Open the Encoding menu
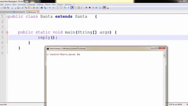This screenshot has width=188, height=106. click(22, 5)
